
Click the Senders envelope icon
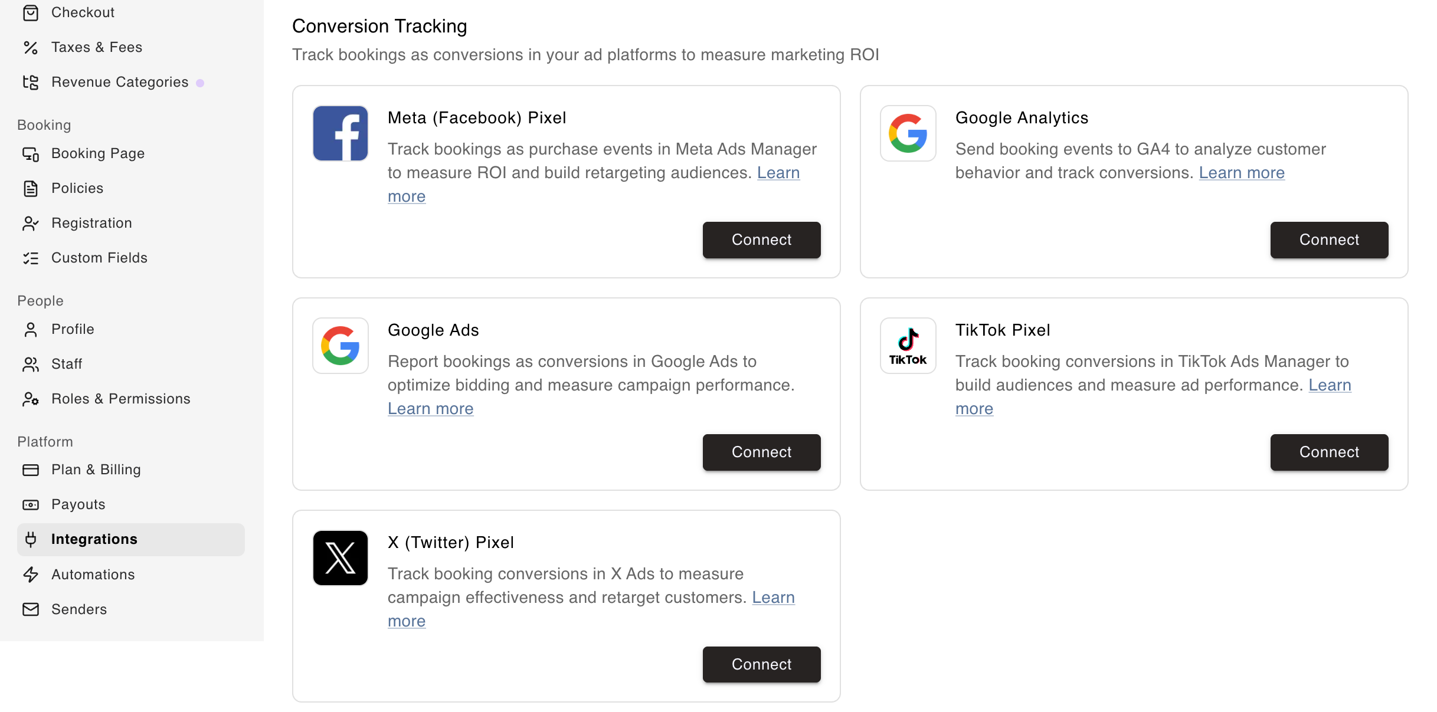(x=31, y=609)
